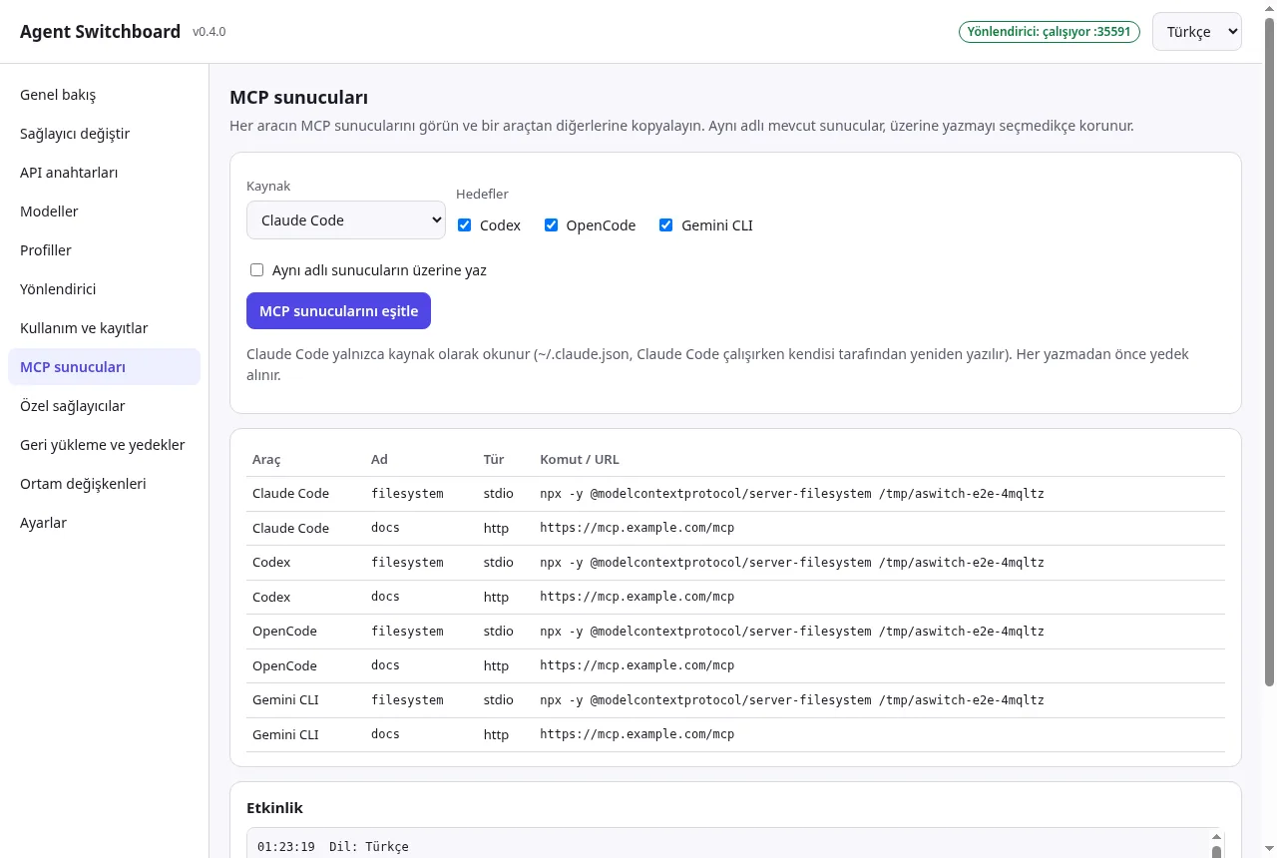The image size is (1277, 858).
Task: Click the 'MCP sunucularını eşitle' button
Action: [338, 311]
